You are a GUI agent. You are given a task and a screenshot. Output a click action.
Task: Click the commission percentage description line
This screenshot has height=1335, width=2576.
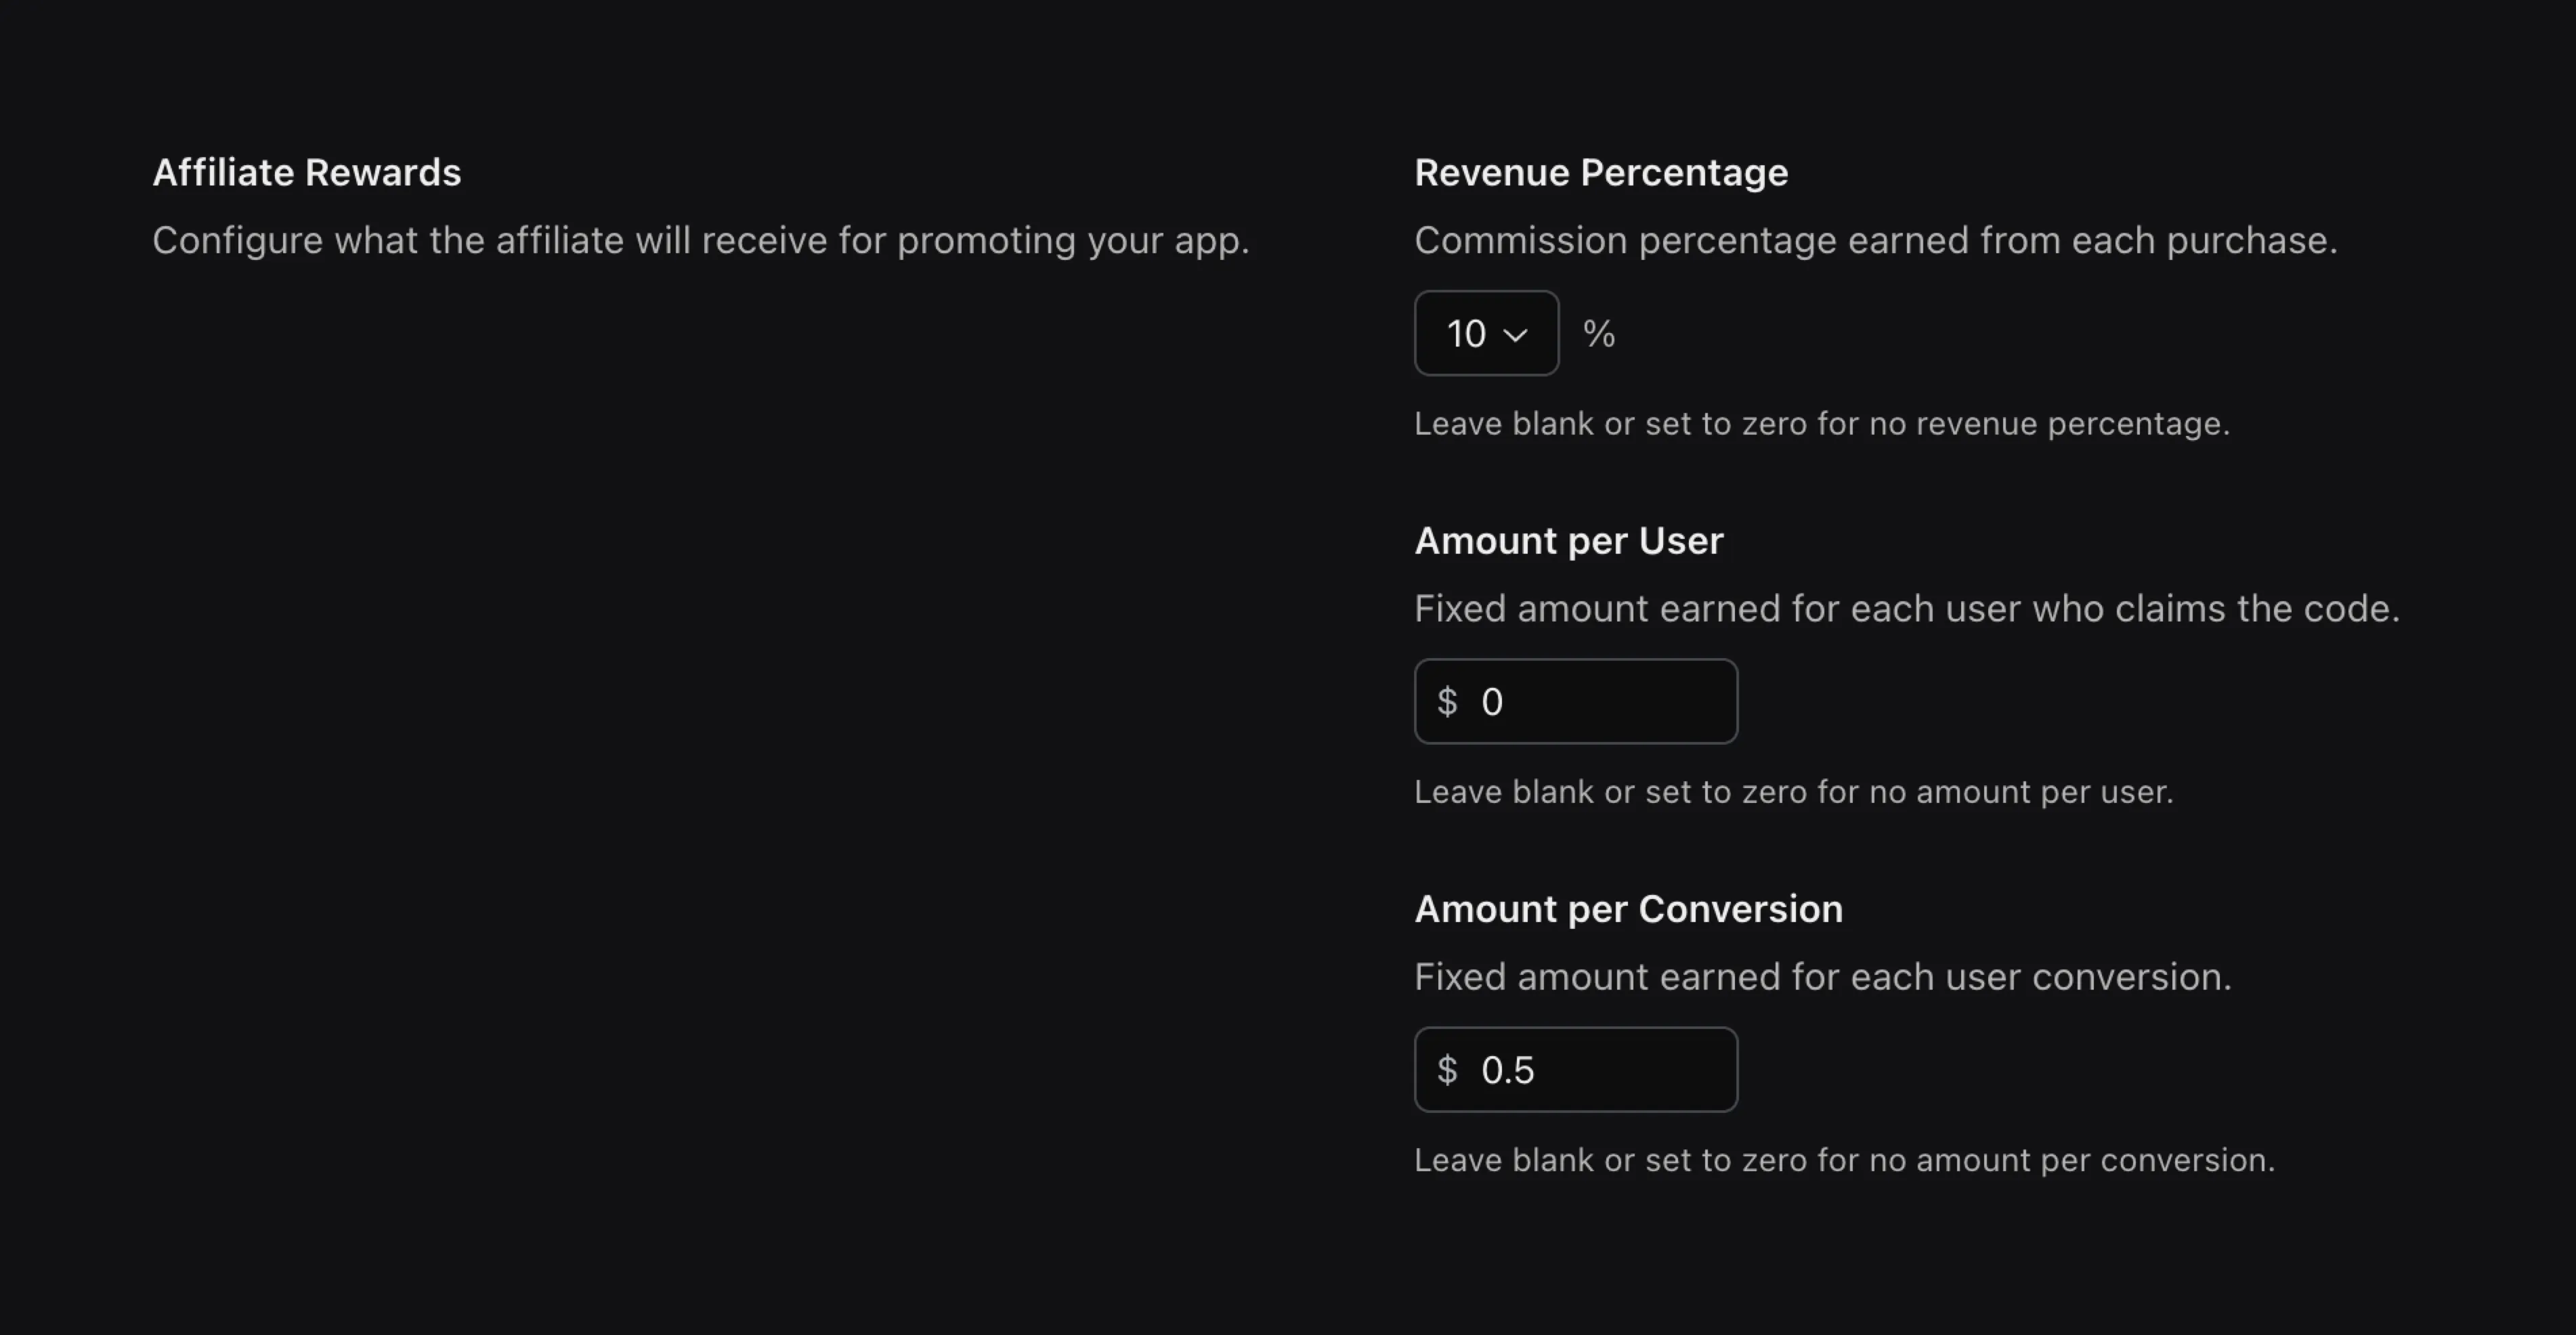pyautogui.click(x=1876, y=240)
